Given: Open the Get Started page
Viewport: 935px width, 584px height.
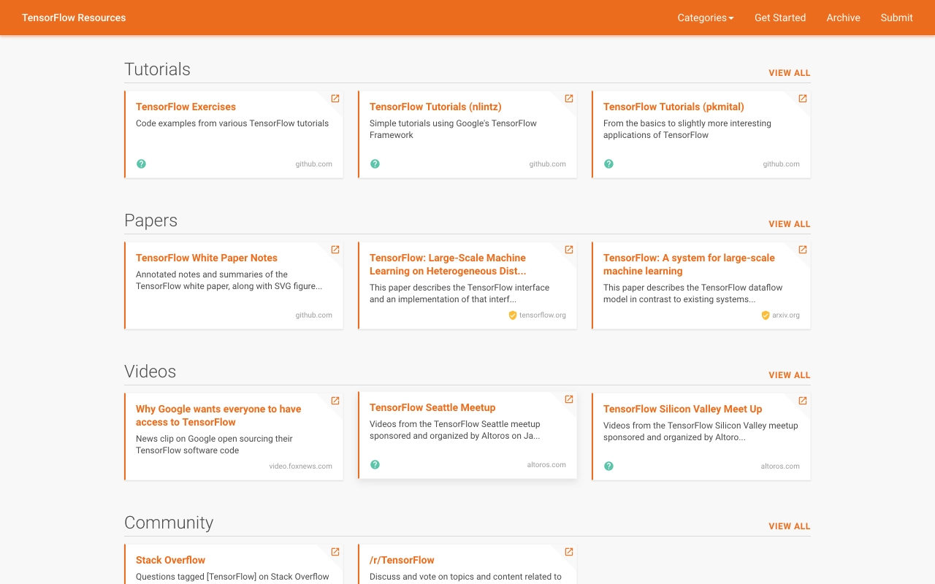Looking at the screenshot, I should coord(780,18).
